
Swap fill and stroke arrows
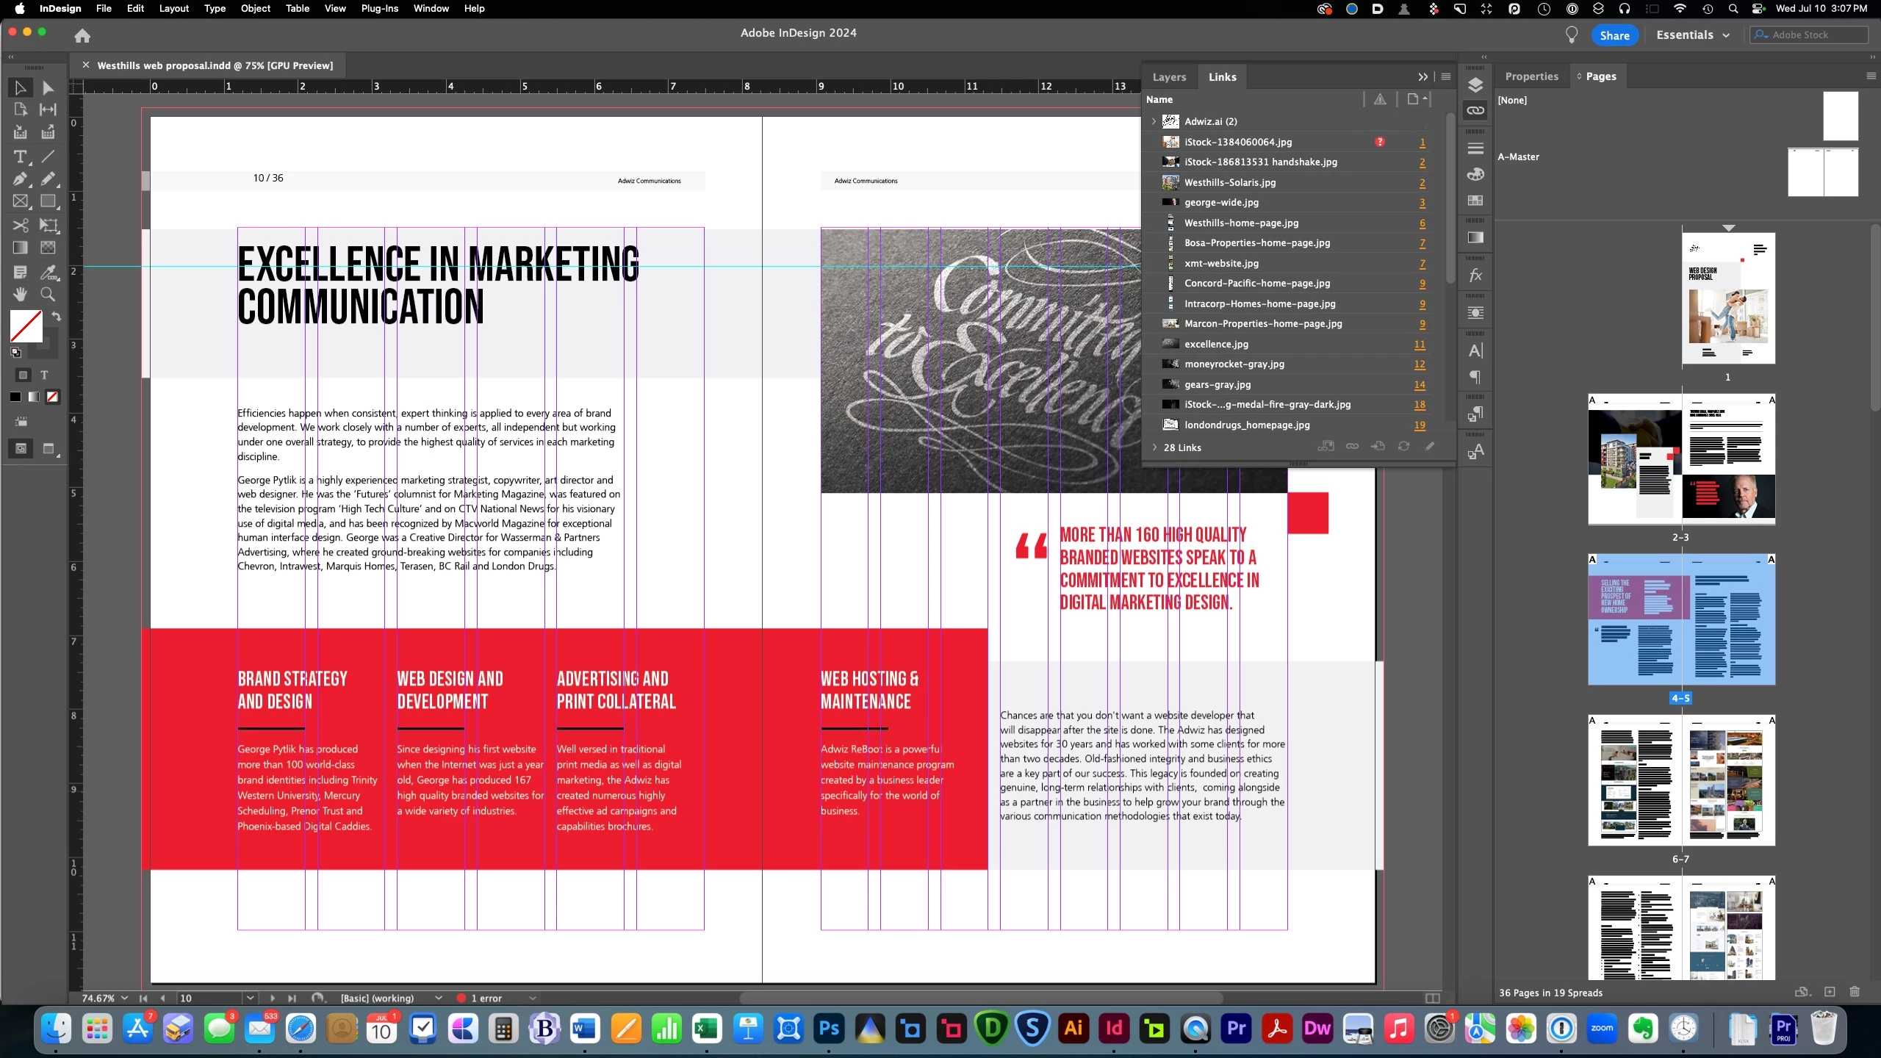tap(57, 316)
